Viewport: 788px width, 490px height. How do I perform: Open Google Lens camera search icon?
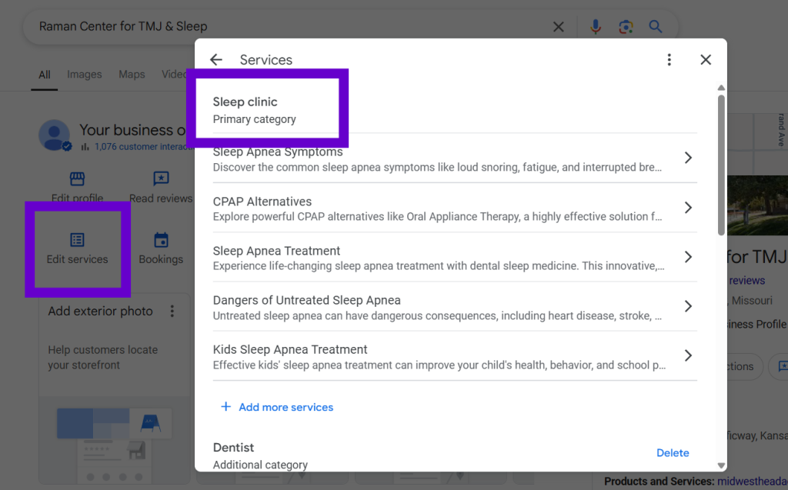click(626, 26)
